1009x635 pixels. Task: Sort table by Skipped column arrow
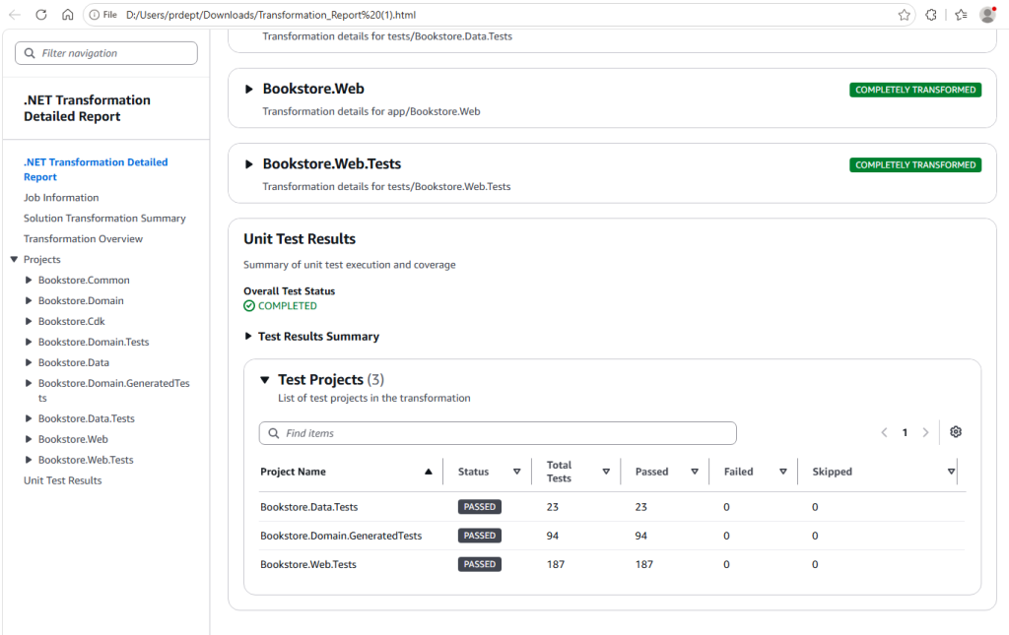coord(951,472)
